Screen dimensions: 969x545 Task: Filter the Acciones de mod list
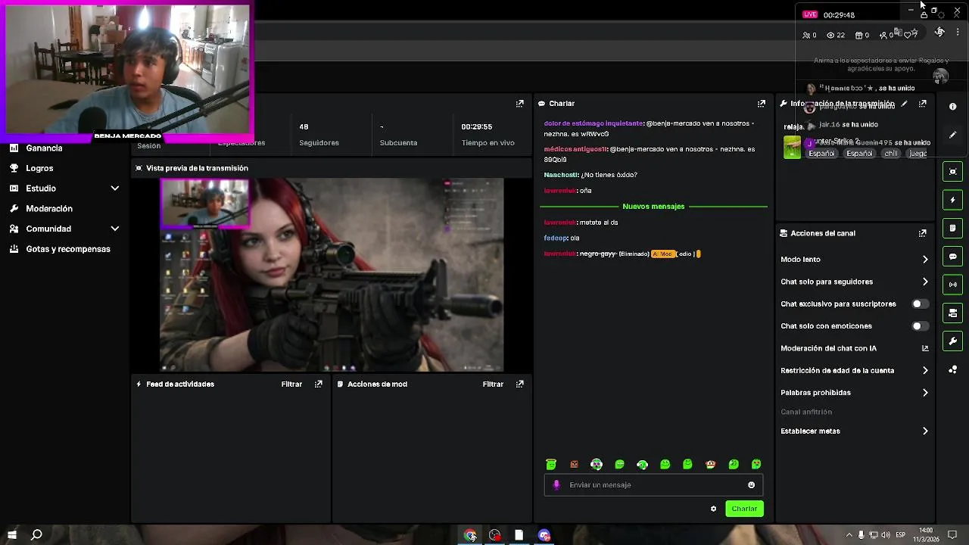(493, 384)
